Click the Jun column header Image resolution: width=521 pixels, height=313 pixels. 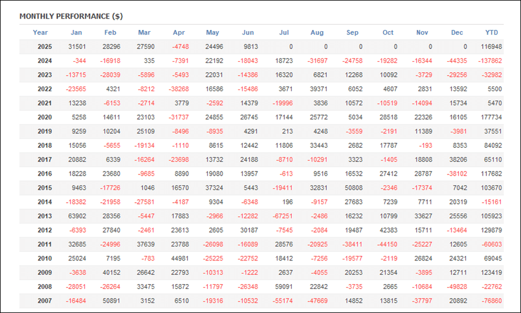click(x=248, y=32)
